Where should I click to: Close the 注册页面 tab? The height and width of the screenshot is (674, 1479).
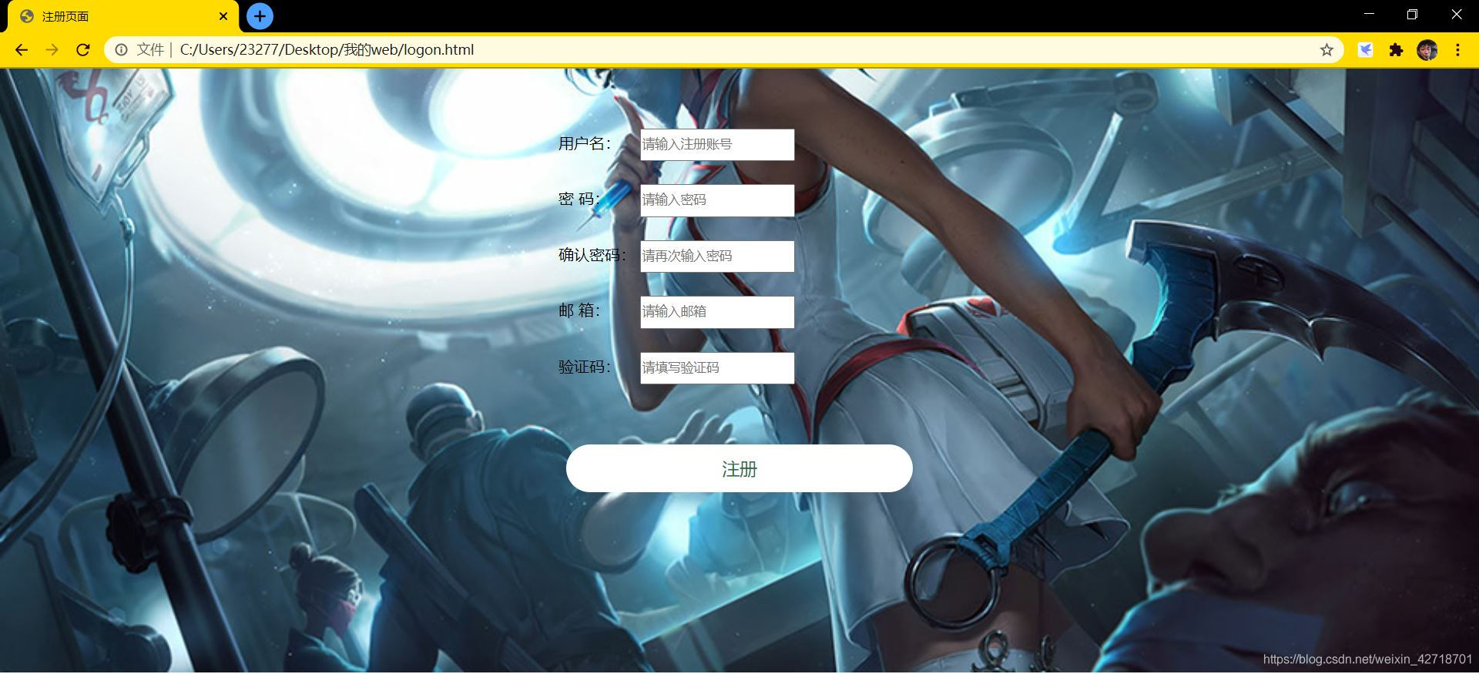click(223, 16)
